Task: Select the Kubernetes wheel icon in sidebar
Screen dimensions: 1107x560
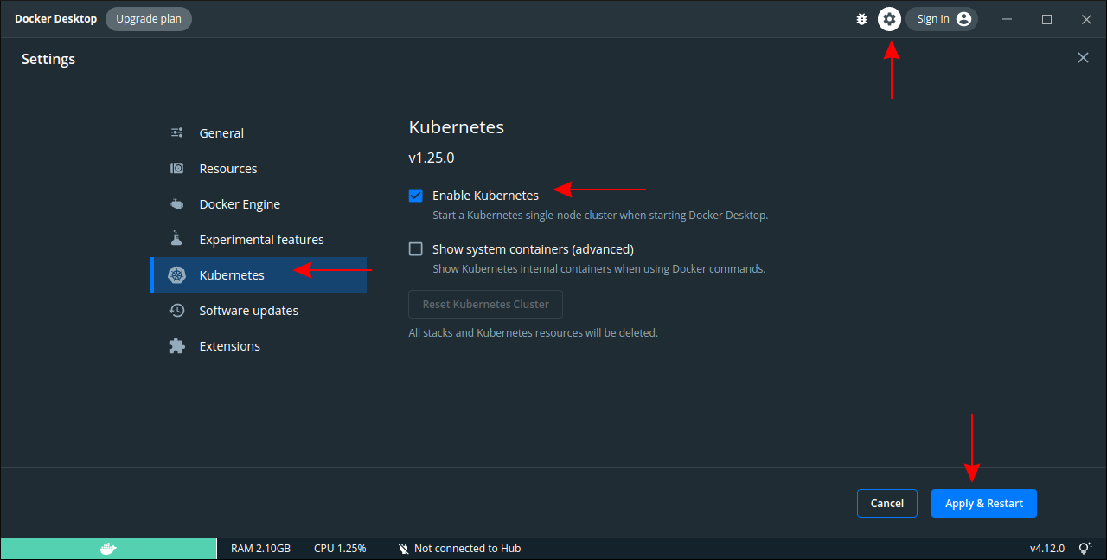Action: point(176,274)
